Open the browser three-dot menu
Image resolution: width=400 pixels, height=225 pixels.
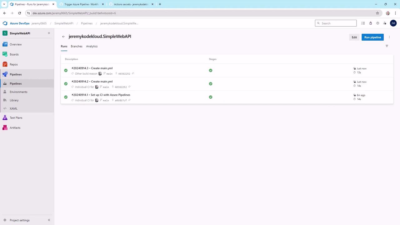pyautogui.click(x=395, y=13)
